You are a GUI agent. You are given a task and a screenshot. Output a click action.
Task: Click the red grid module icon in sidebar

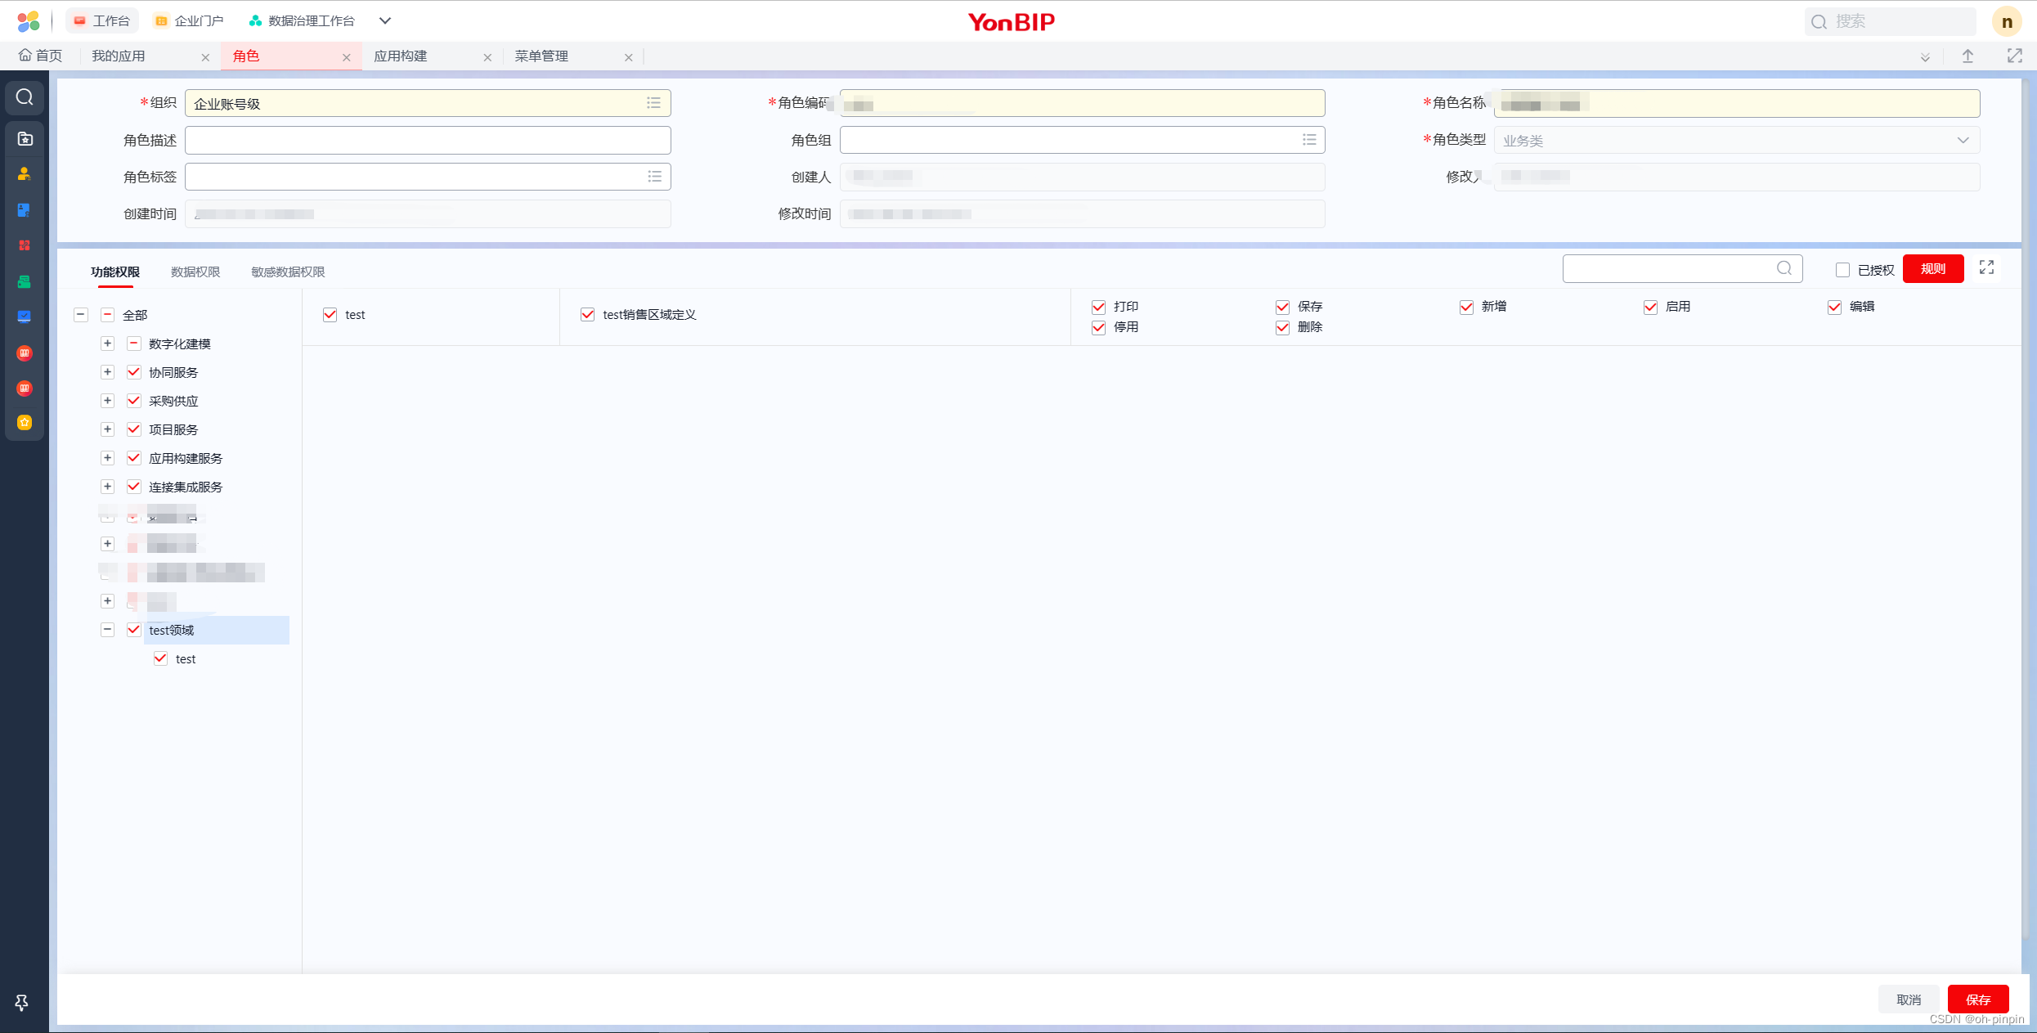24,245
